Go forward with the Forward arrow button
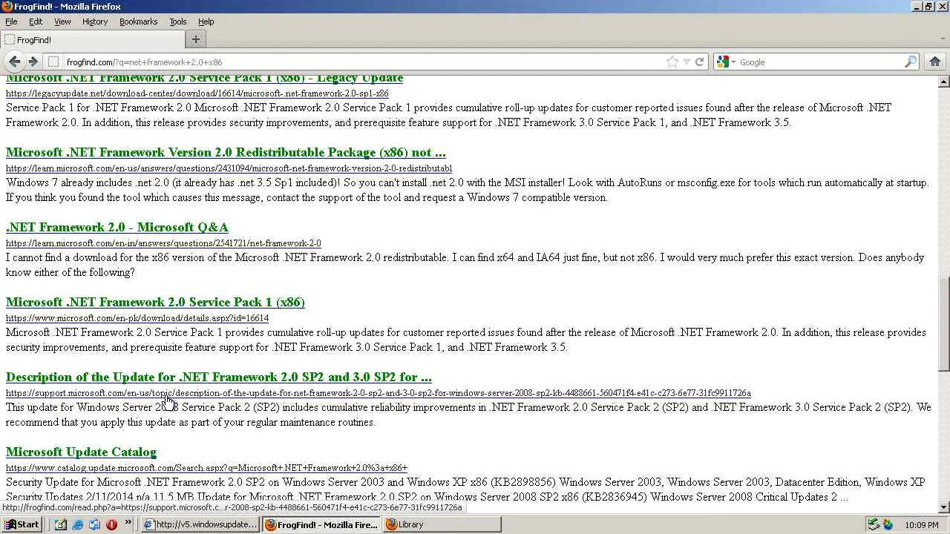This screenshot has height=534, width=950. coord(33,62)
